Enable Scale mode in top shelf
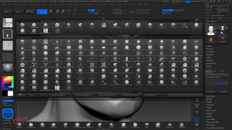This screenshot has height=130, width=232. tap(57, 12)
